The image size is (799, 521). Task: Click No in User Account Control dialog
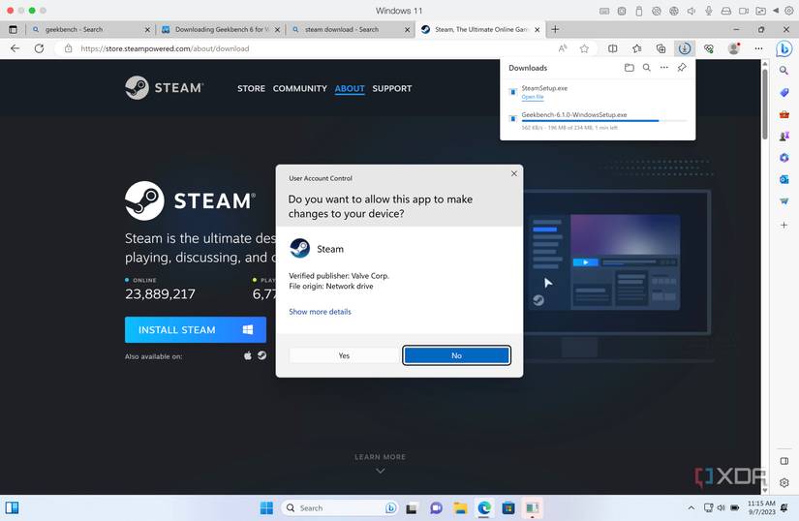456,355
